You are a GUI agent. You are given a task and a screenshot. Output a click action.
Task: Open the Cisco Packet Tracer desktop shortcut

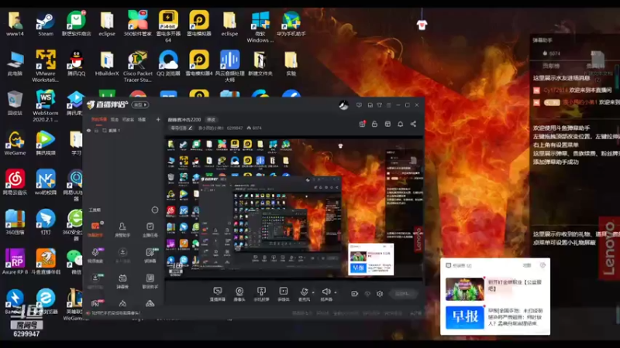click(x=138, y=67)
